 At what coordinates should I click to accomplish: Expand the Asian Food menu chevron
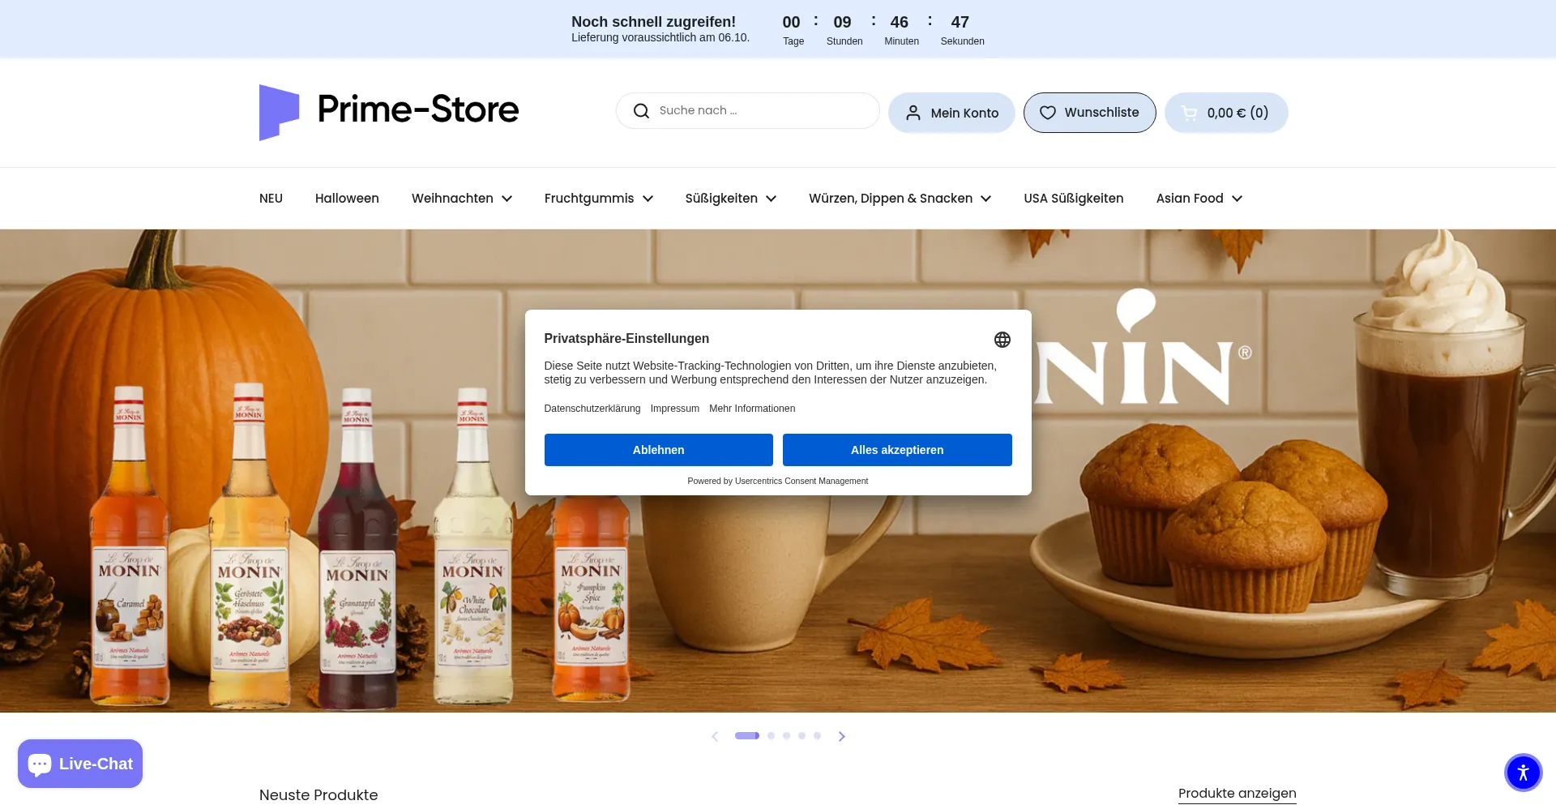tap(1238, 199)
